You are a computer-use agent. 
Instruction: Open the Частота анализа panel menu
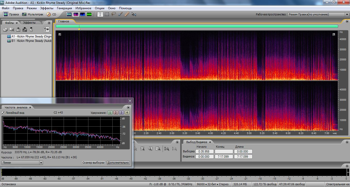point(129,107)
